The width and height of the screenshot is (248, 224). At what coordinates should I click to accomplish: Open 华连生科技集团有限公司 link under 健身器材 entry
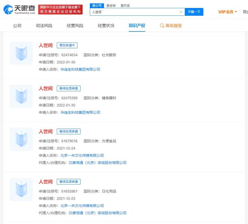[80, 113]
